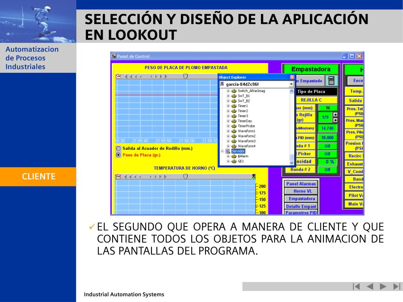The height and width of the screenshot is (302, 403).
Task: Select the Servidor item in Object Explorer
Action: [238, 151]
